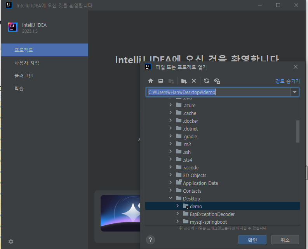Select the Contacts tree row
The height and width of the screenshot is (249, 308).
coord(223,191)
